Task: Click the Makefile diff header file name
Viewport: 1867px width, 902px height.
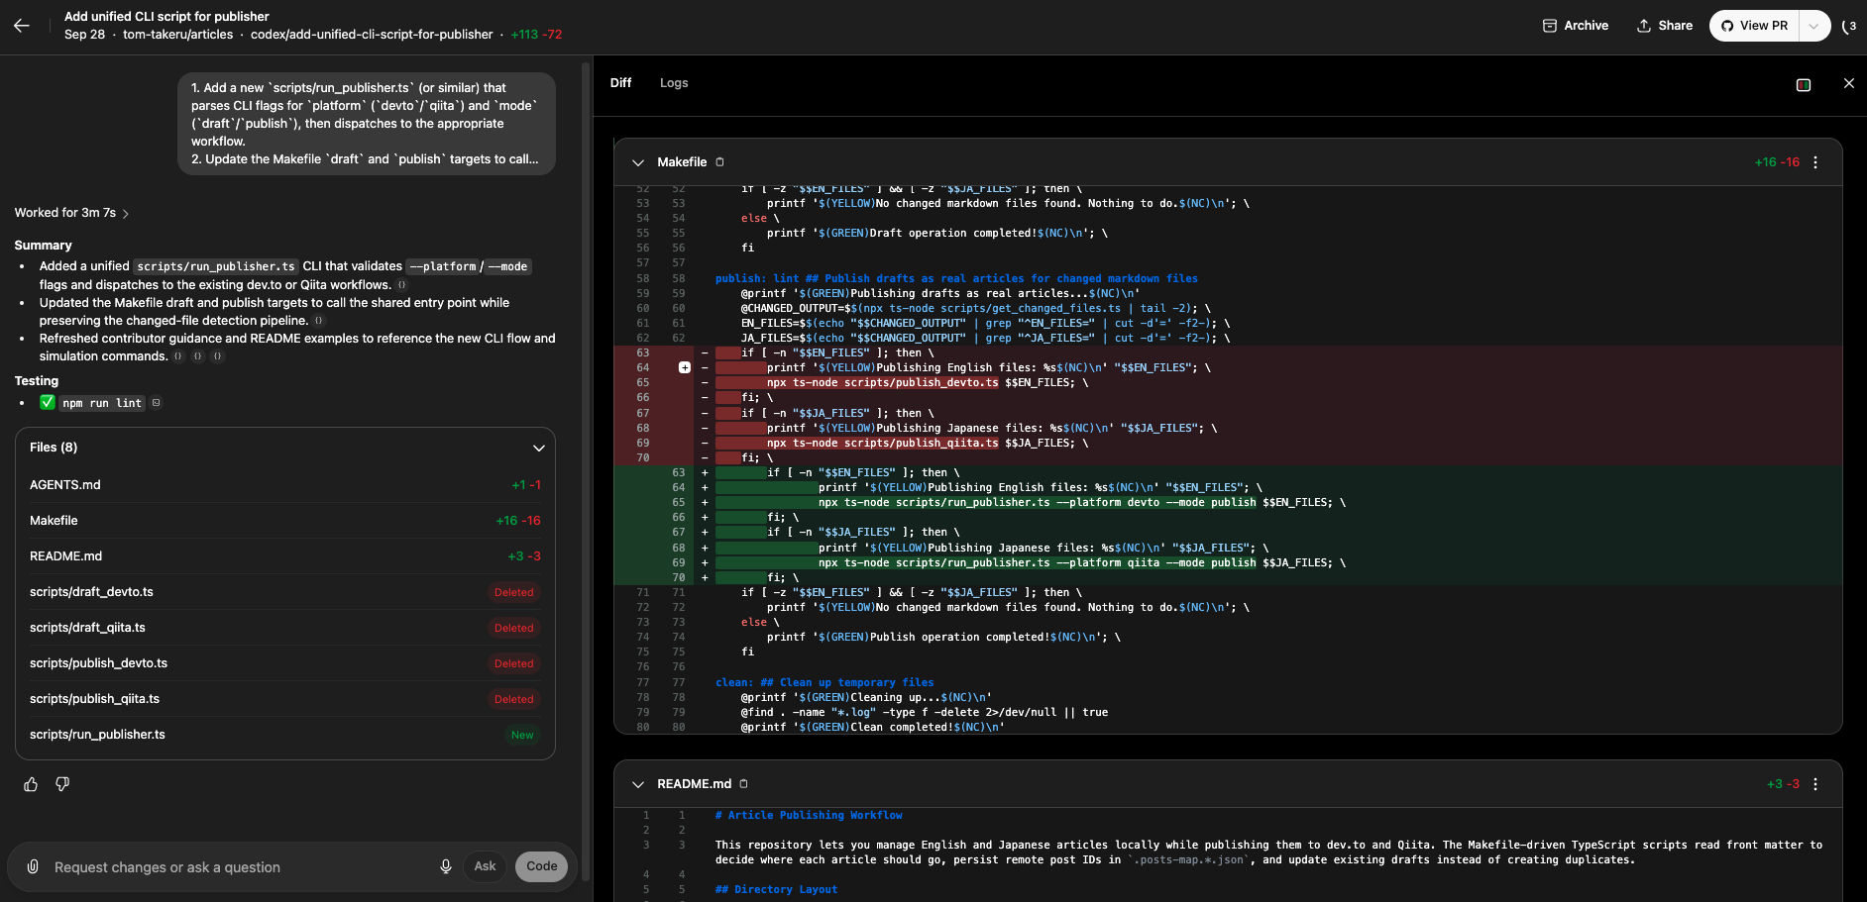Action: pos(682,162)
